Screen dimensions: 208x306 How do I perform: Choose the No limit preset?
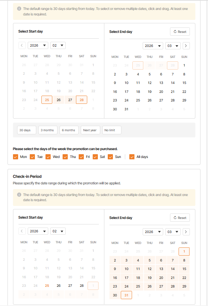(112, 130)
